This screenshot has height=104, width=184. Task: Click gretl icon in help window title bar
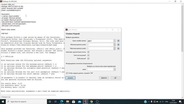tap(1, 1)
